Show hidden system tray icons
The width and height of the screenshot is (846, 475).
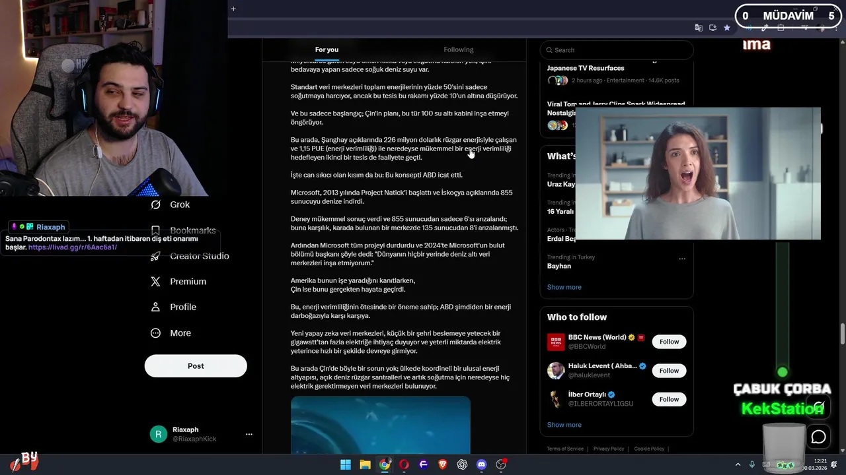738,464
